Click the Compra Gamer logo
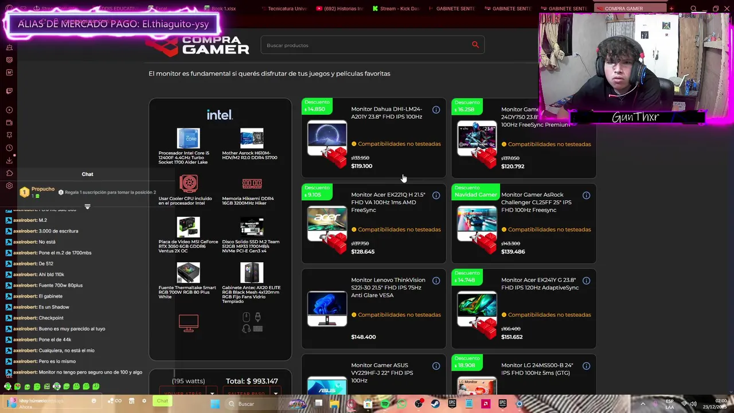Screen dimensions: 734x413 pyautogui.click(x=198, y=45)
